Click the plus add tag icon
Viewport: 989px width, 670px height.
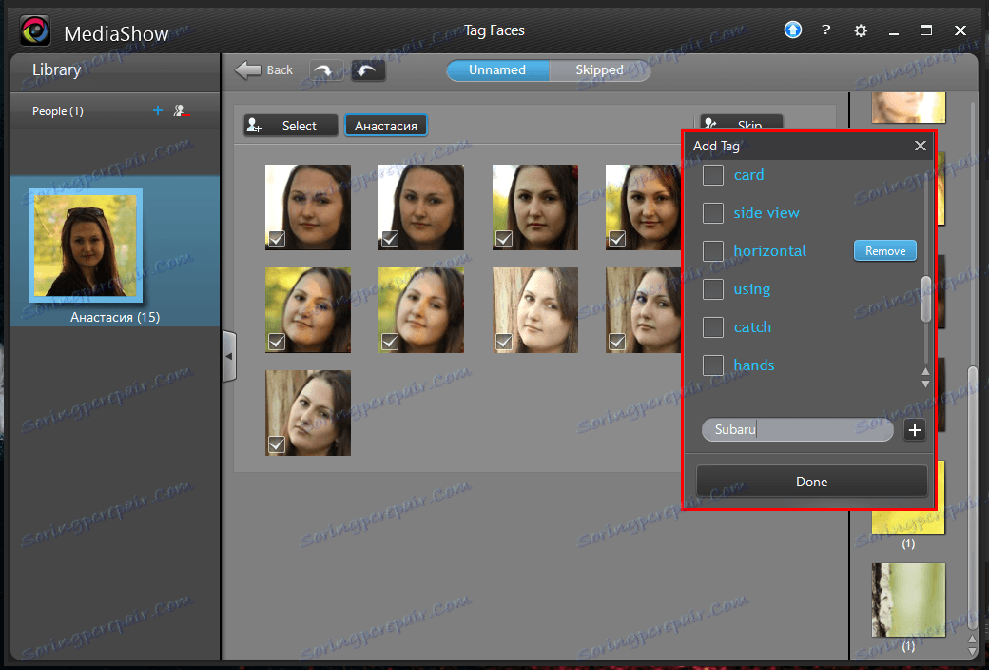[x=915, y=430]
